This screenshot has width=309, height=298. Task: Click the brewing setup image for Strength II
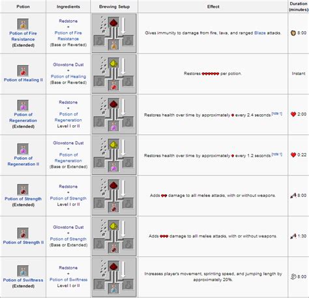pyautogui.click(x=114, y=236)
